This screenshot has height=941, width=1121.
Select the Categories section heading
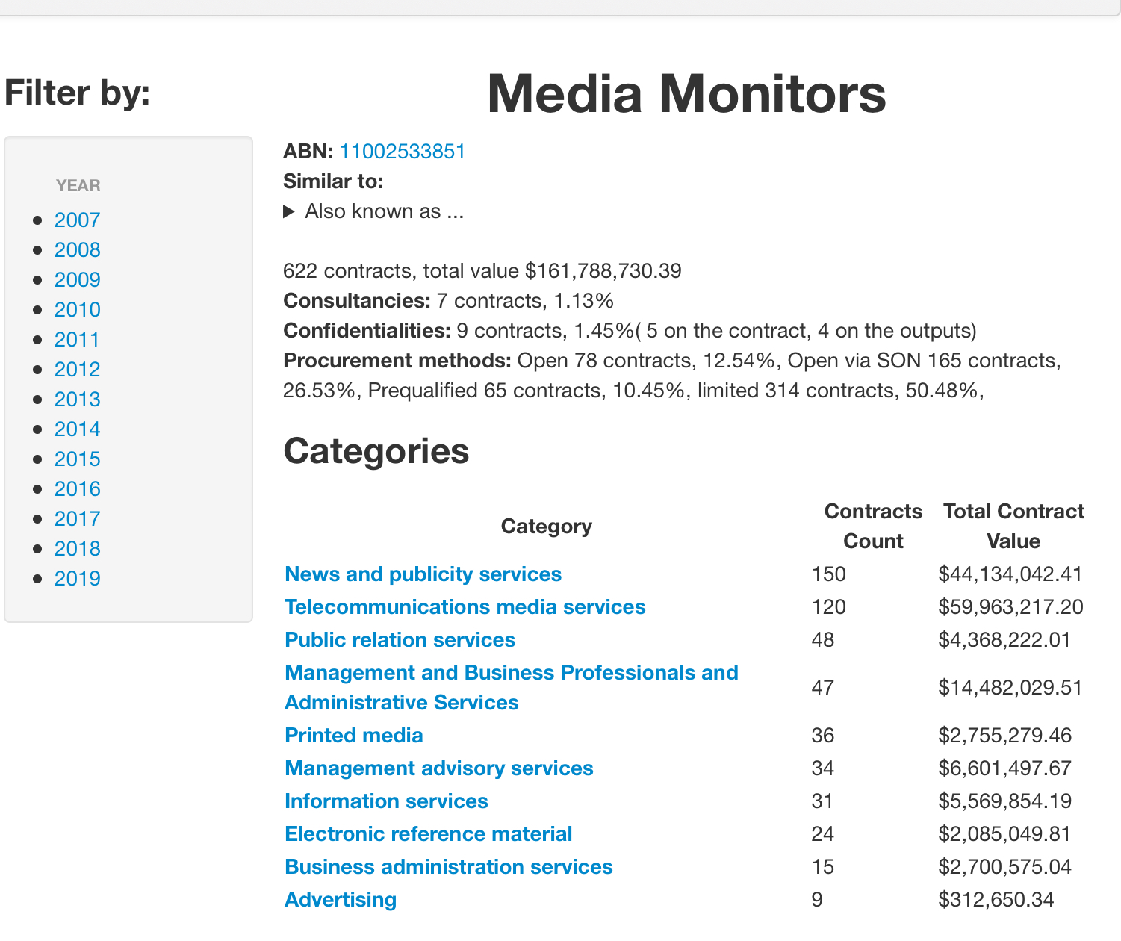point(376,451)
